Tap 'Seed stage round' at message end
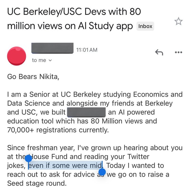 (x=37, y=183)
